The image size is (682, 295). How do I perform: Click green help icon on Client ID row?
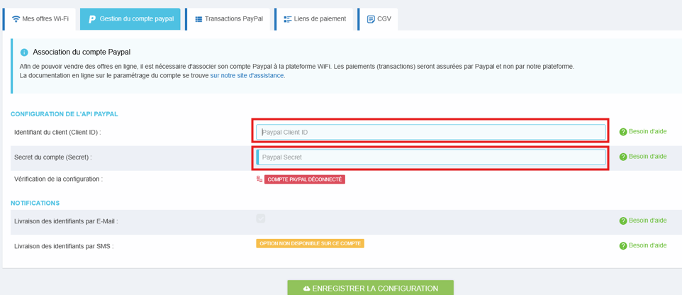(623, 132)
